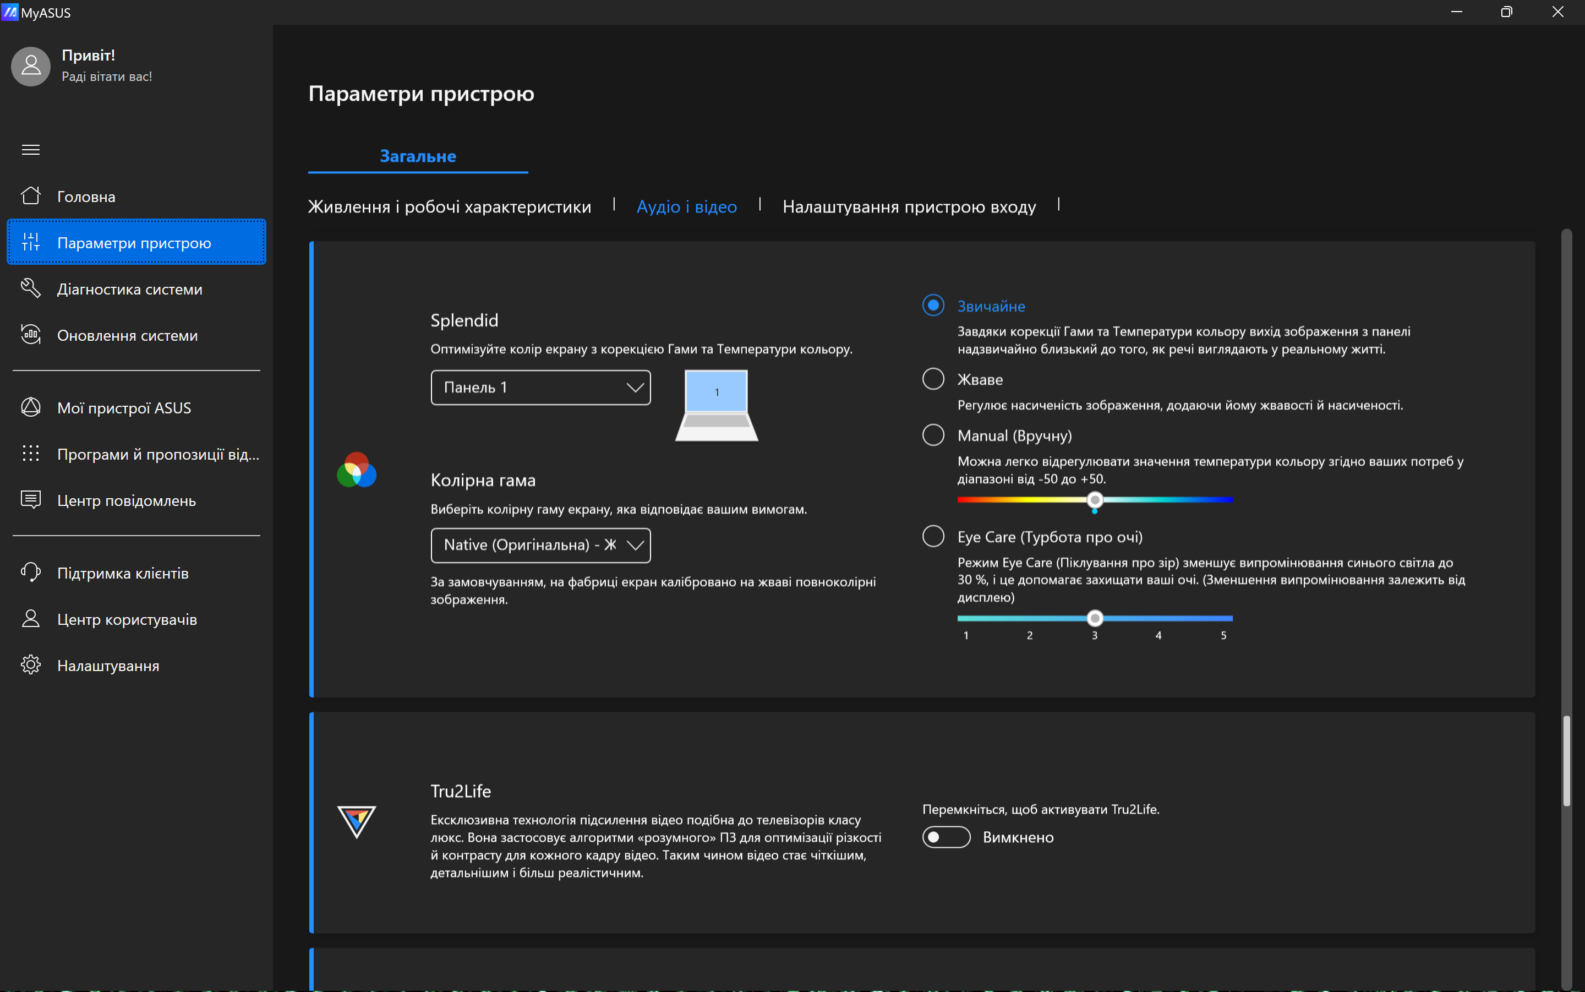Open Налаштування пристрою входу section
Viewport: 1585px width, 992px height.
[909, 206]
